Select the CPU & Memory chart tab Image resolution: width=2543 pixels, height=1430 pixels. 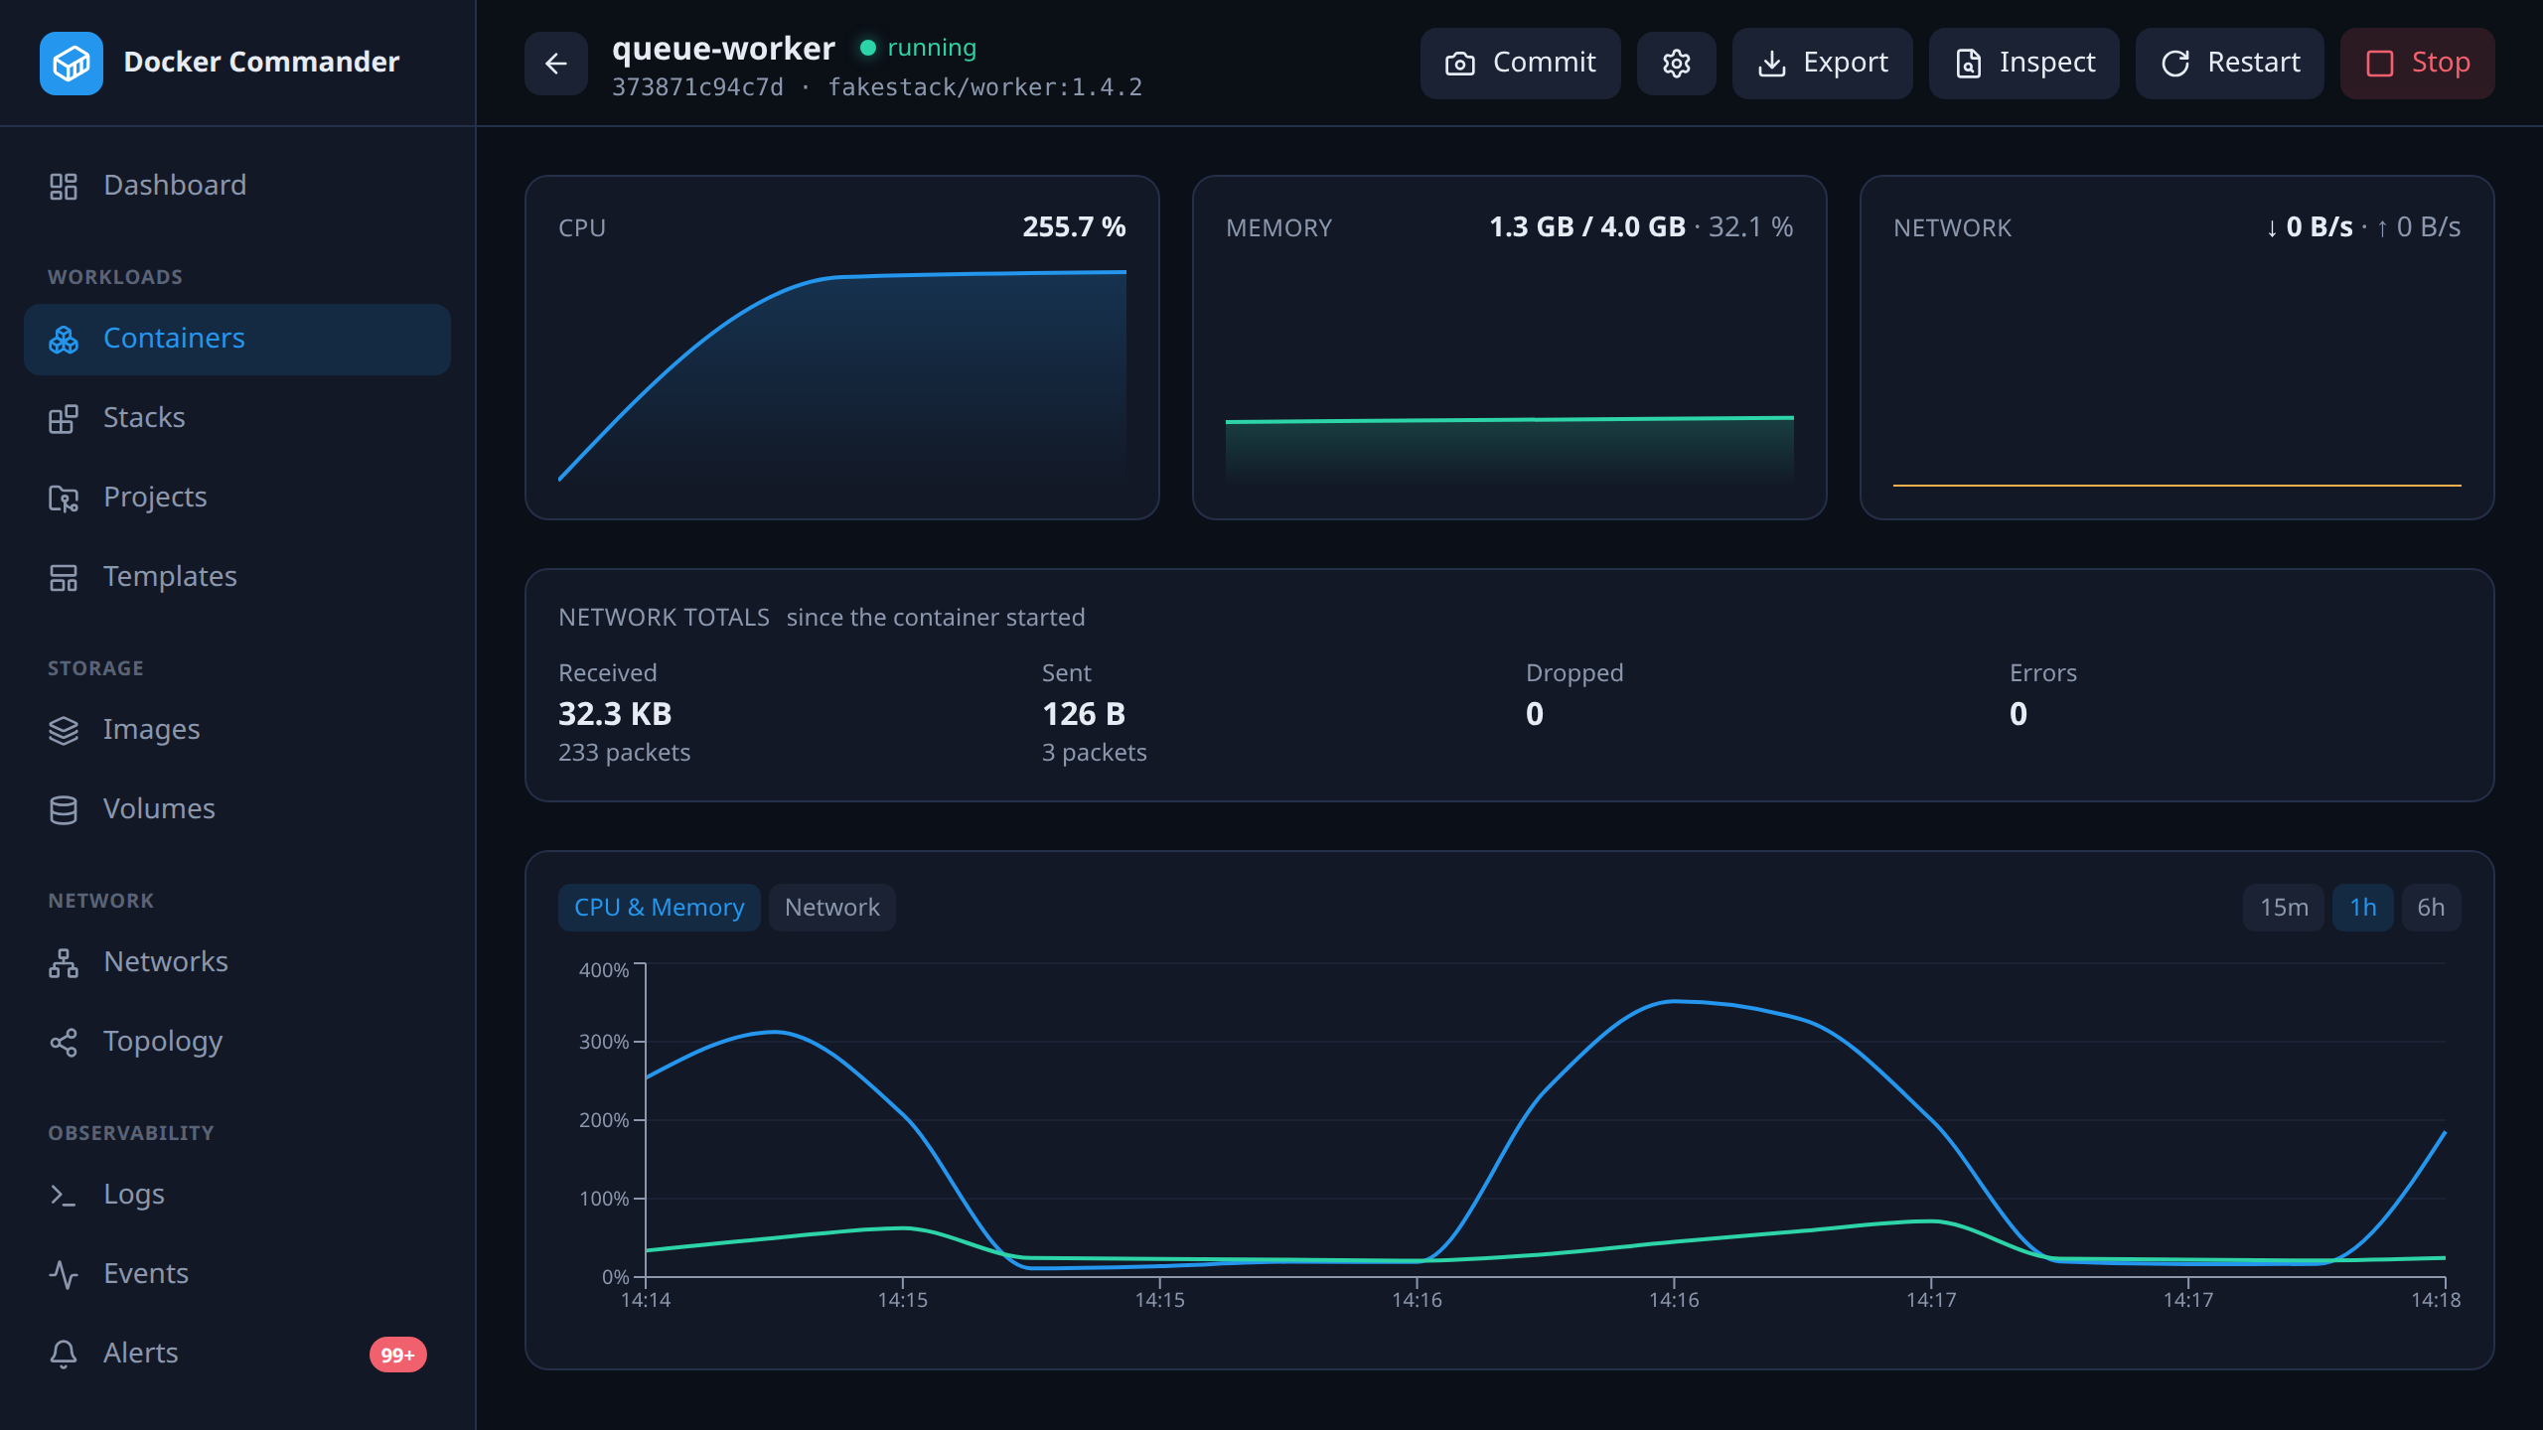point(659,908)
